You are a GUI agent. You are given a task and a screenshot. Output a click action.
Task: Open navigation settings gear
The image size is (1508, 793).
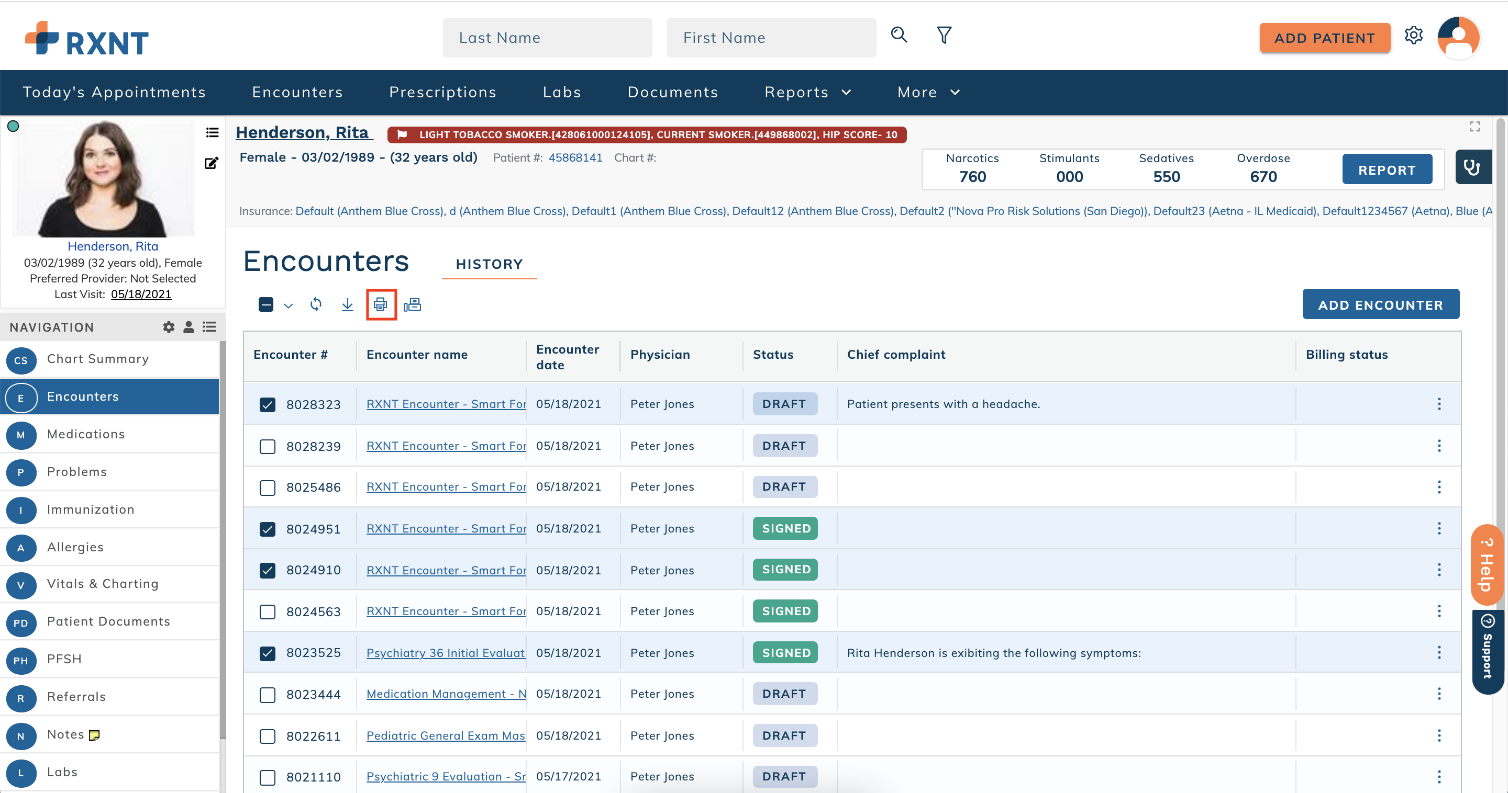pos(169,327)
